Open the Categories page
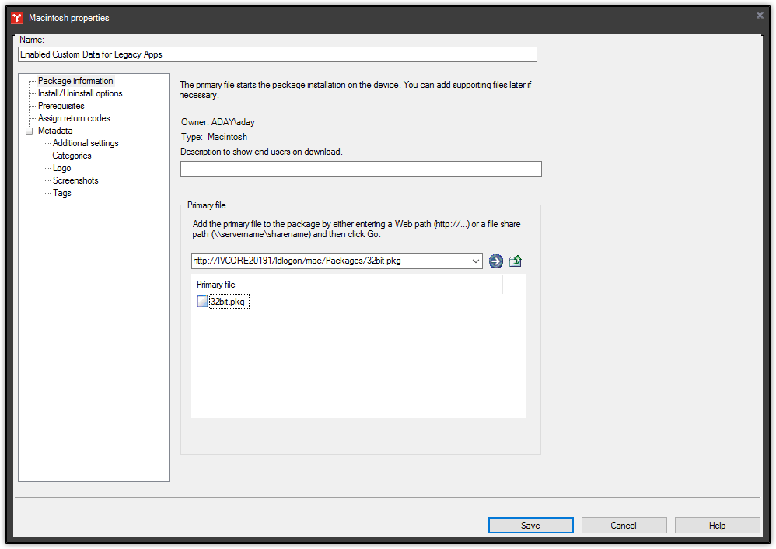The image size is (776, 549). coord(71,155)
